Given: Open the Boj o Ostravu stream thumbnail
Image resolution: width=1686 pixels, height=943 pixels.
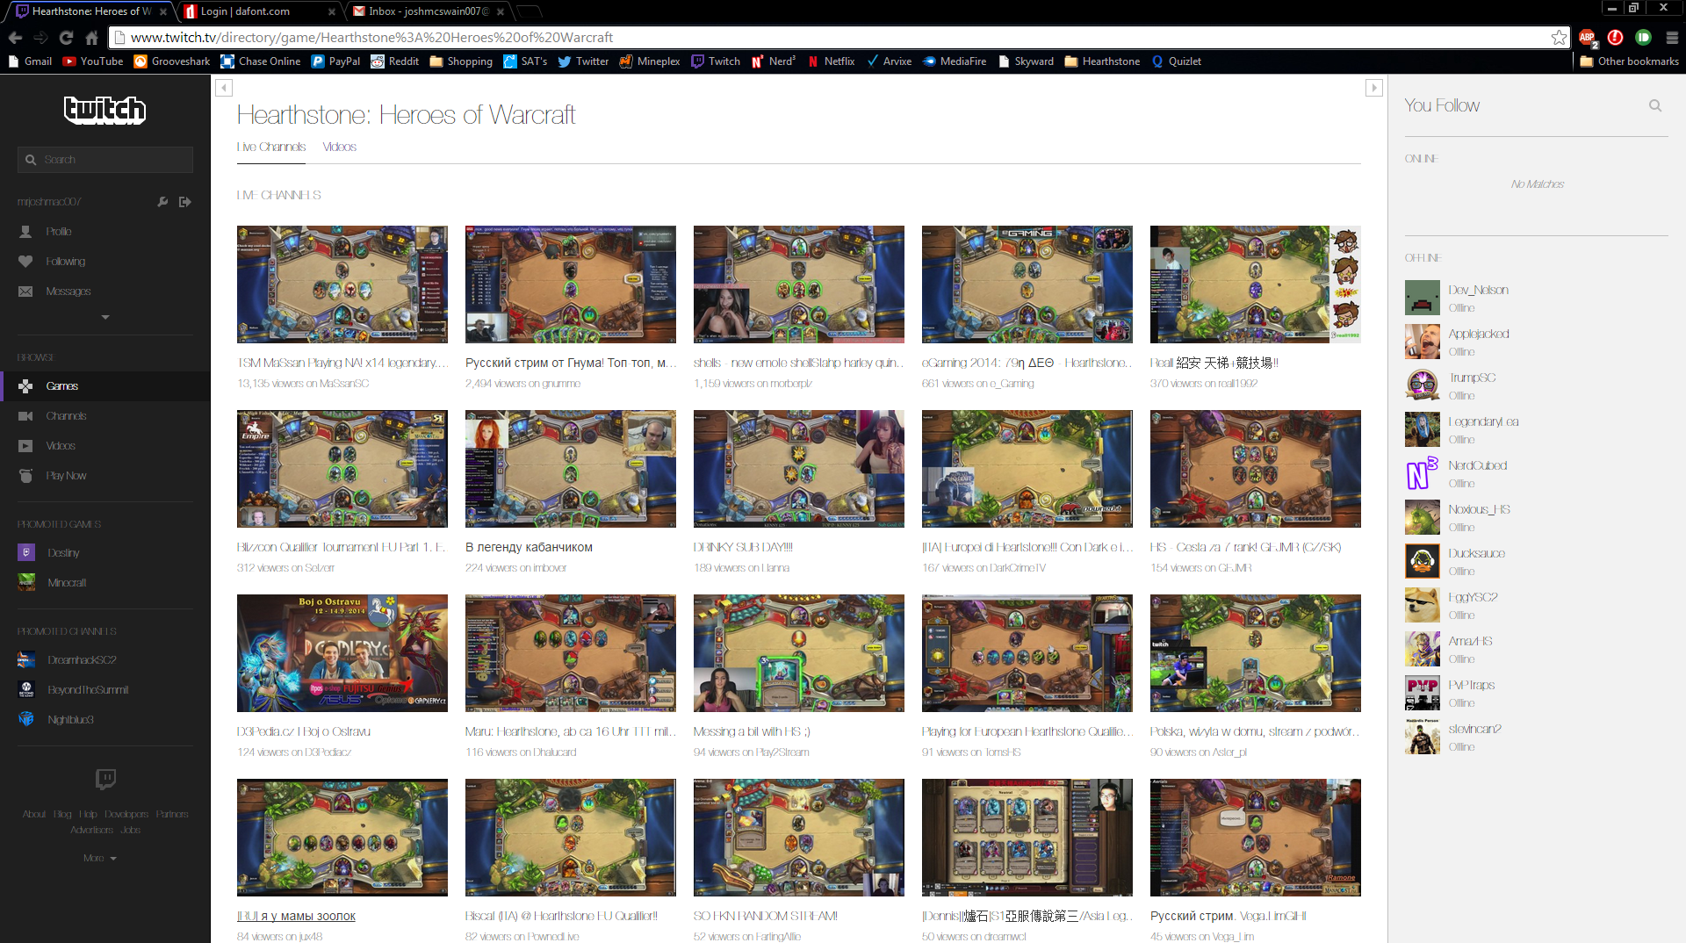Looking at the screenshot, I should tap(342, 653).
